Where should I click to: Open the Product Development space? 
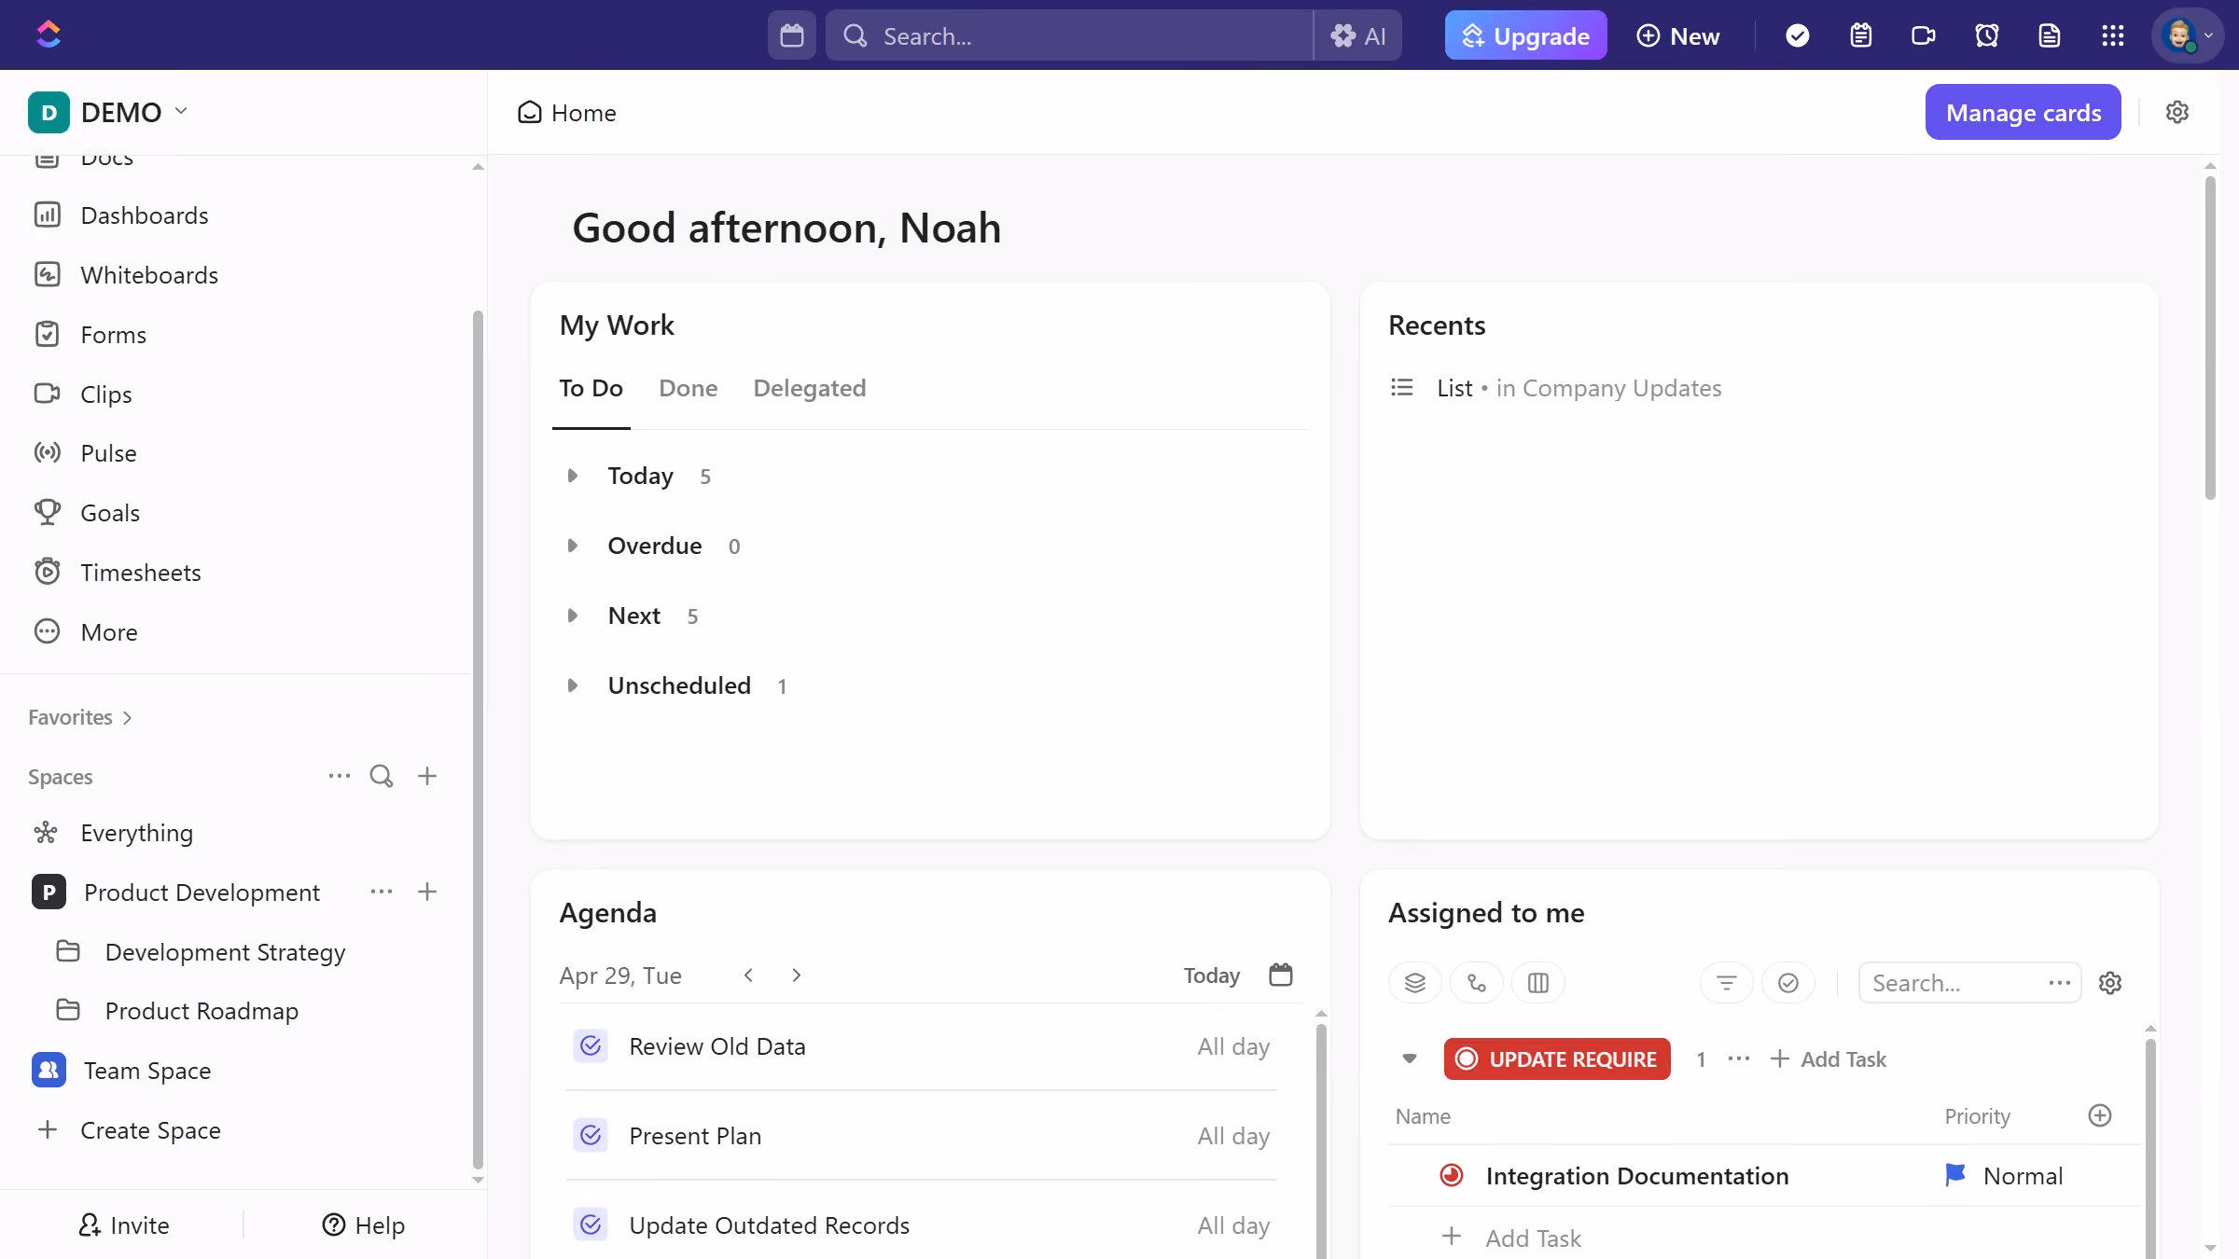click(202, 892)
